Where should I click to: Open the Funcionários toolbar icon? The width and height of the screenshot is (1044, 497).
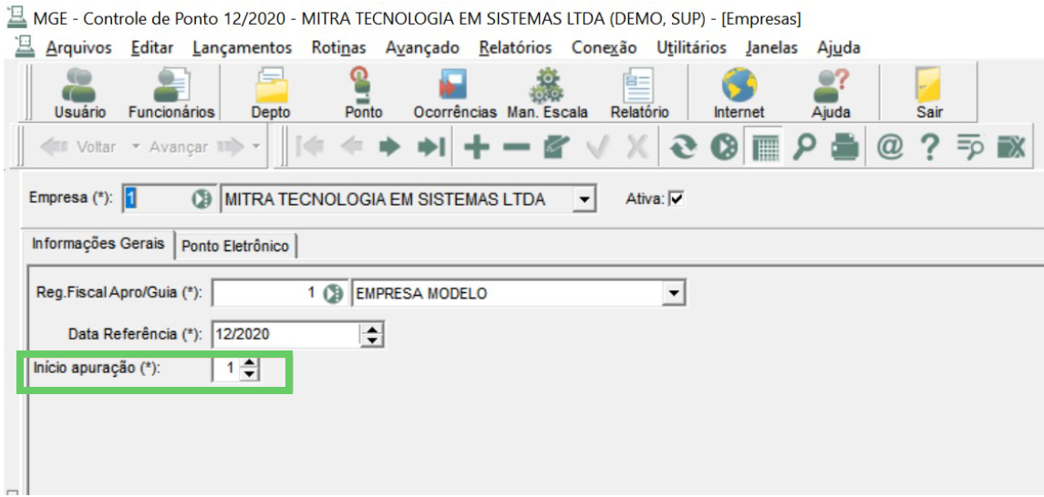171,93
